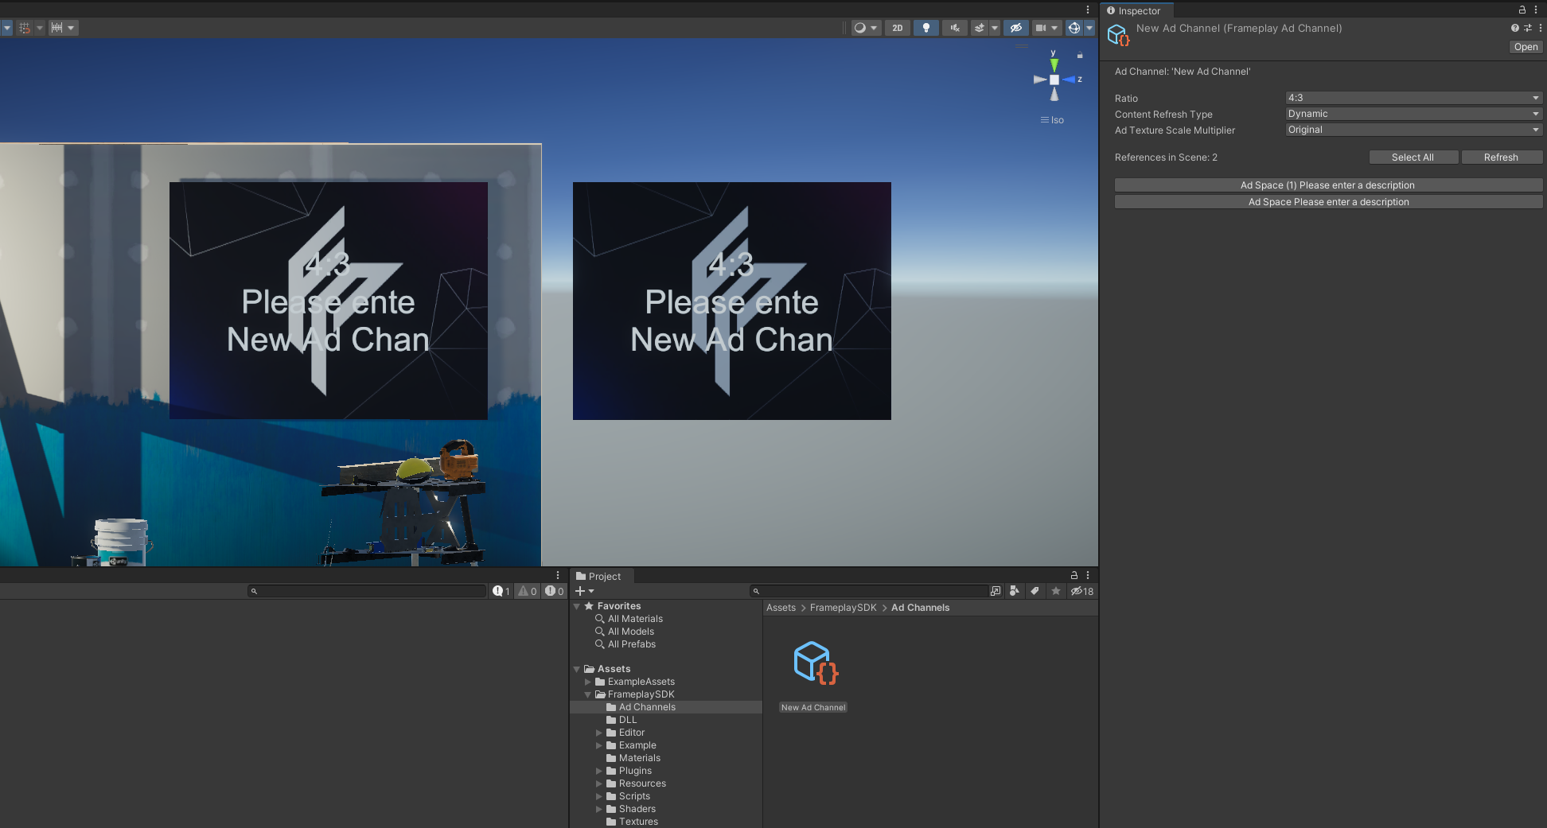This screenshot has height=828, width=1547.
Task: Collapse the Favorites section
Action: (577, 606)
